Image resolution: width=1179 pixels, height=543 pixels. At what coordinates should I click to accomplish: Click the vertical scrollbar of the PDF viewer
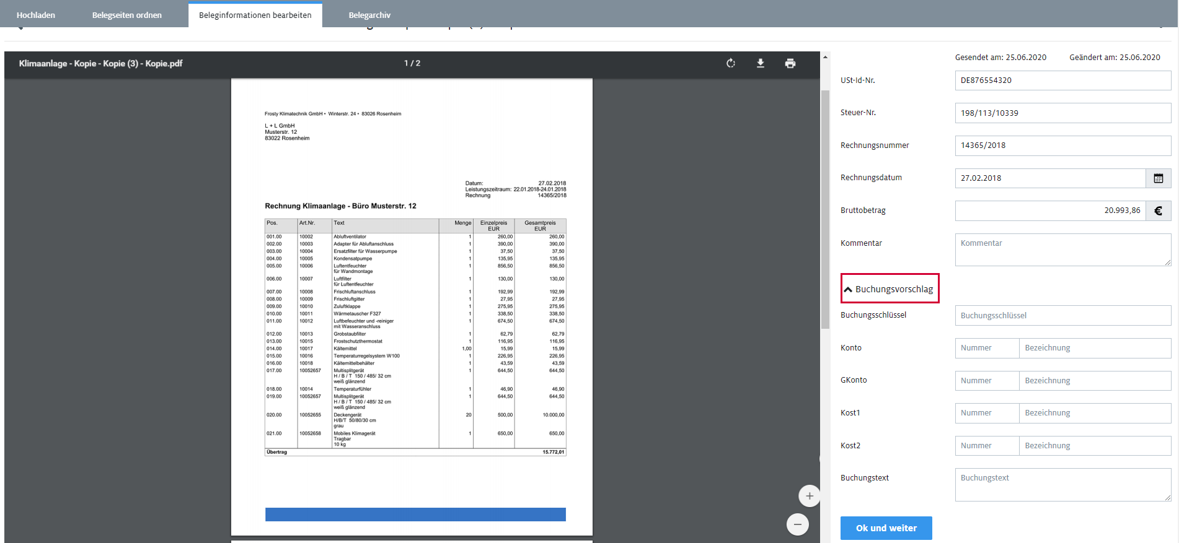825,211
